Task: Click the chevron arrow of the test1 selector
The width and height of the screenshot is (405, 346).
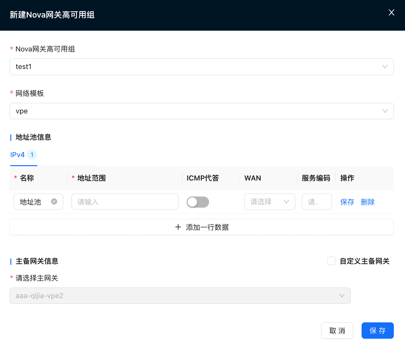Action: [385, 67]
